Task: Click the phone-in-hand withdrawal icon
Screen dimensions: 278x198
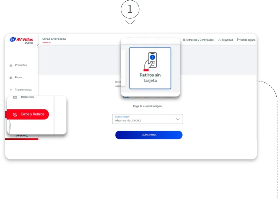Action: pyautogui.click(x=150, y=60)
